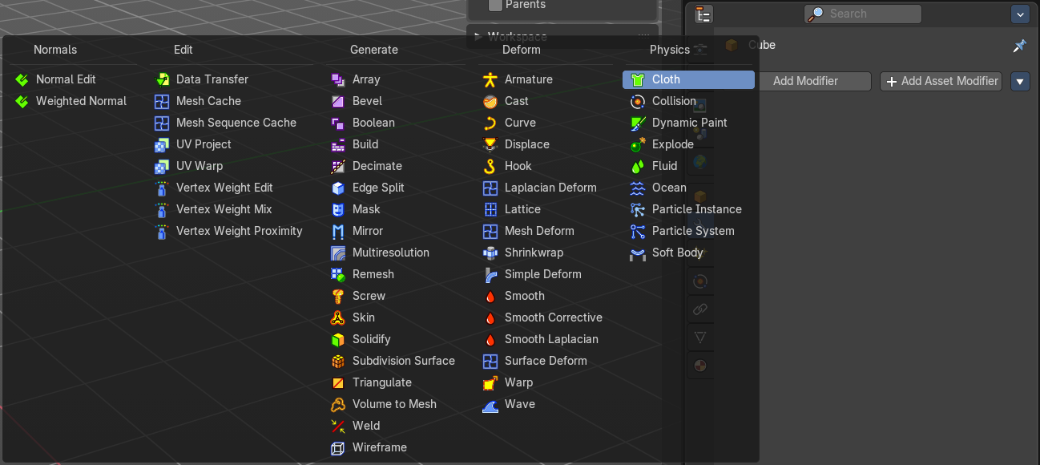This screenshot has width=1040, height=465.
Task: Select the "Volume to Mesh" entry
Action: [x=397, y=404]
